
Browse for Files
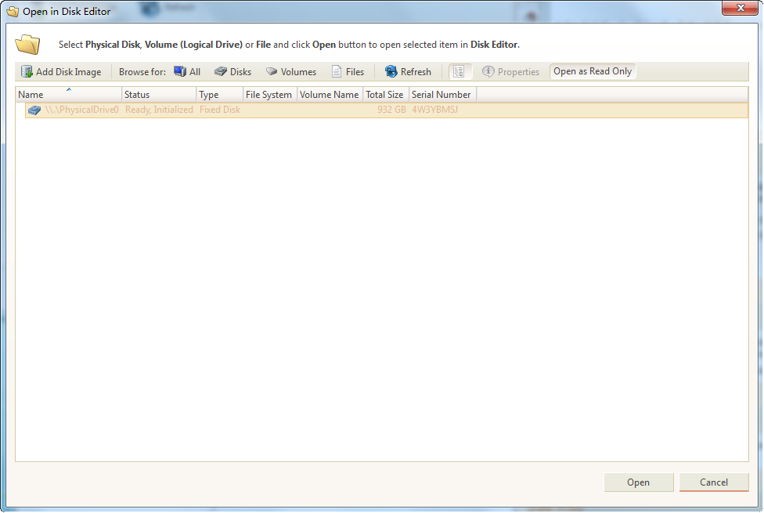[347, 71]
